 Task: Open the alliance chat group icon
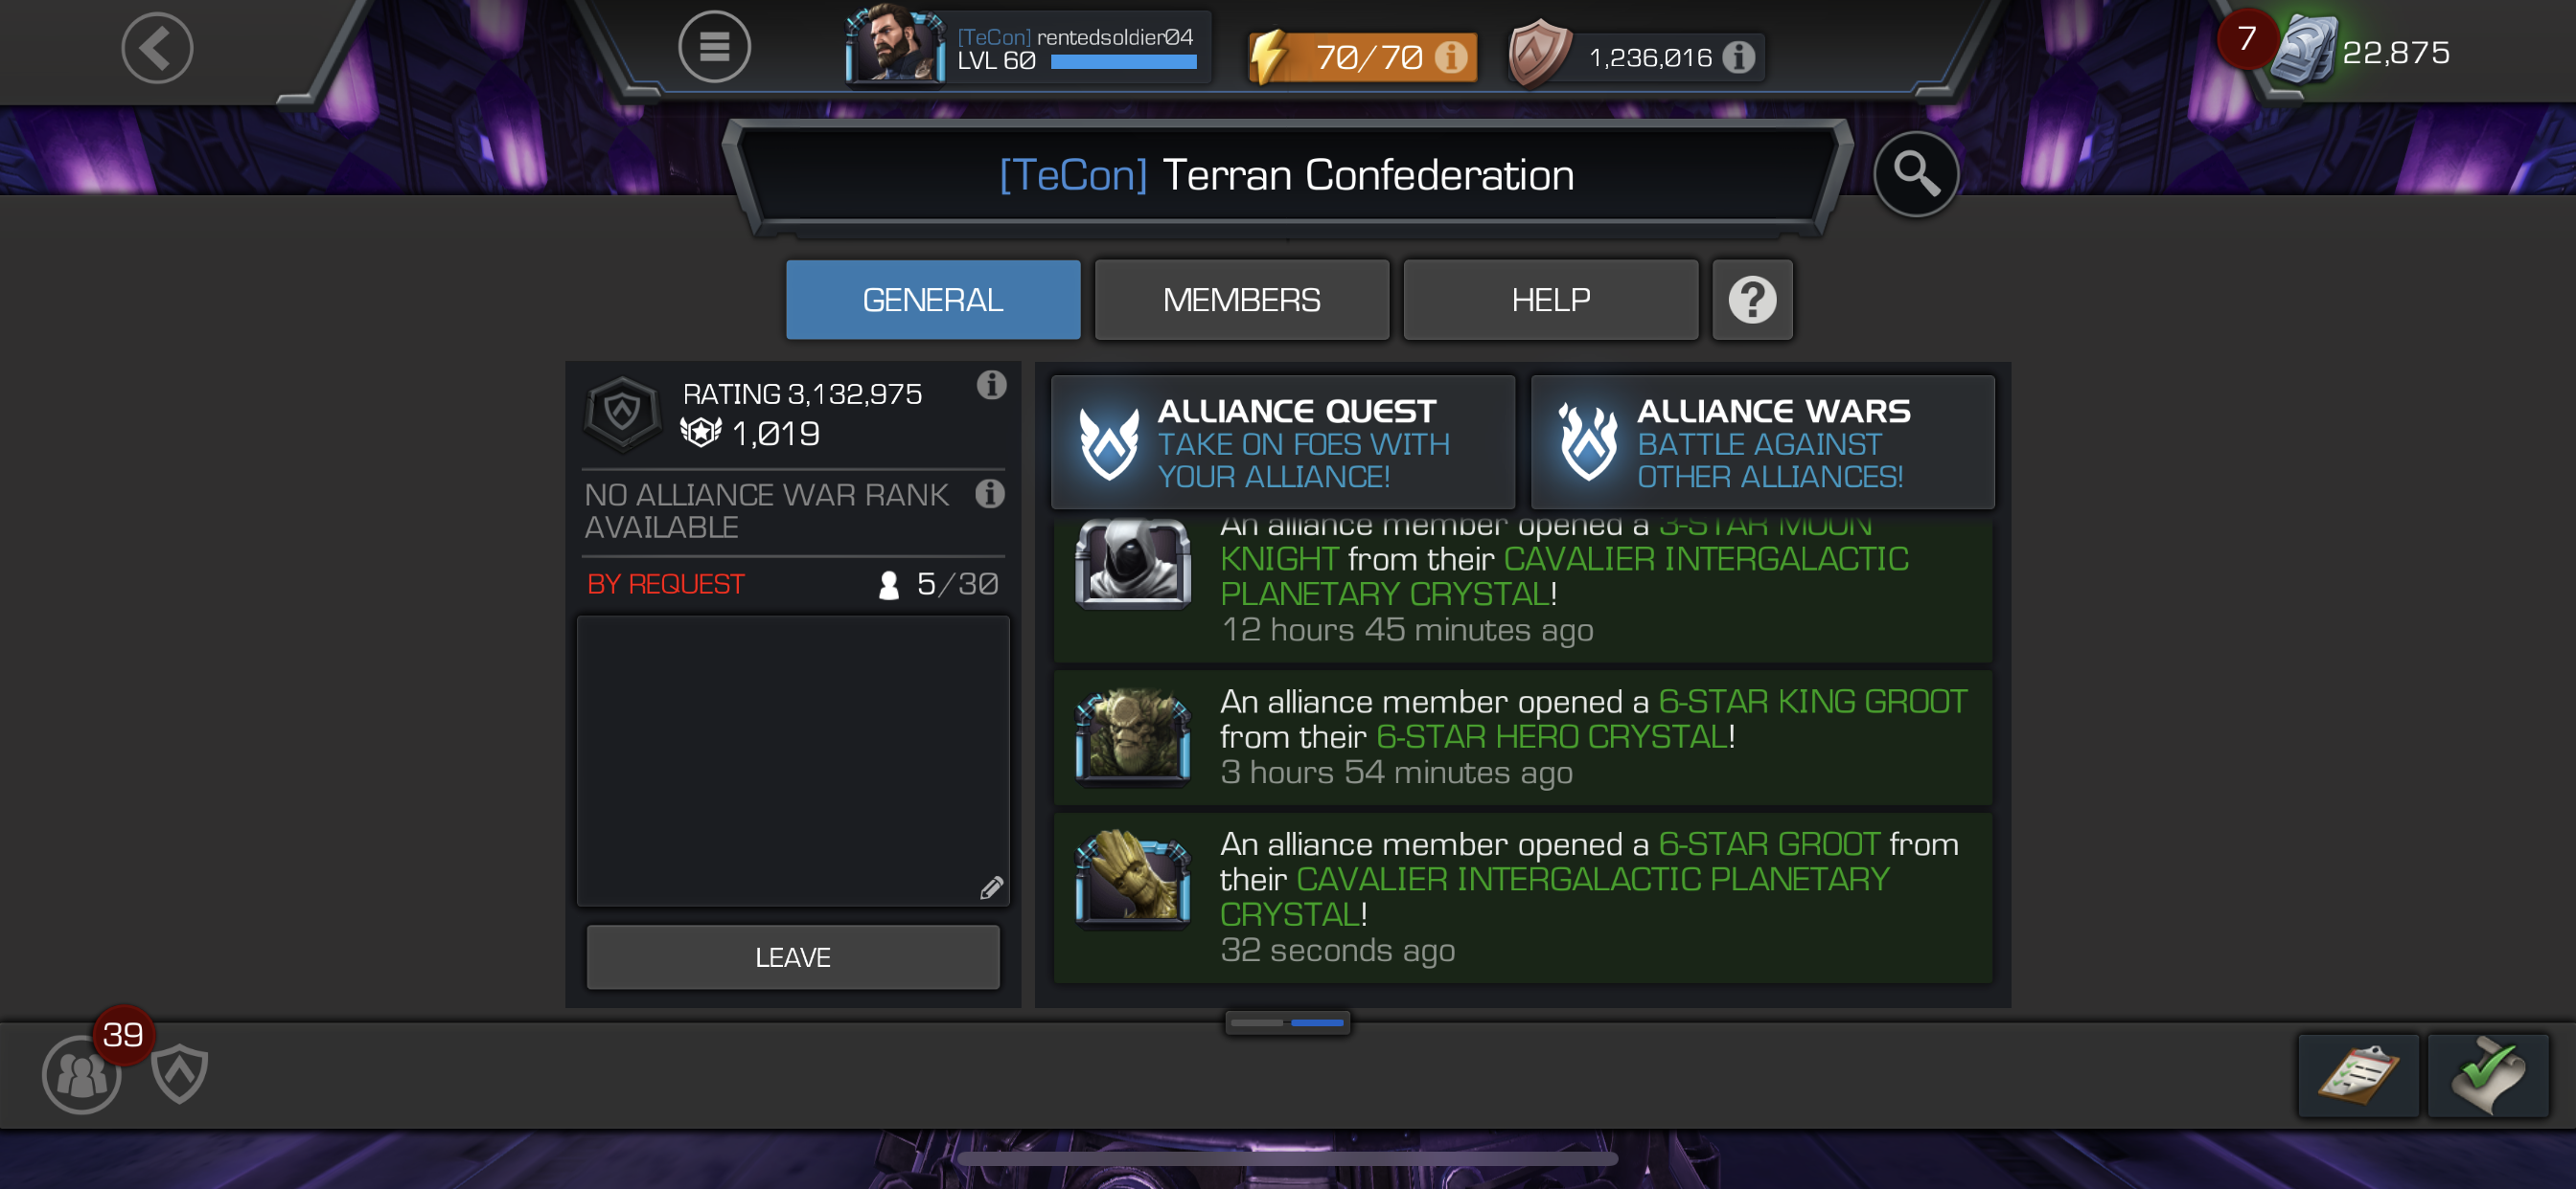click(x=81, y=1074)
